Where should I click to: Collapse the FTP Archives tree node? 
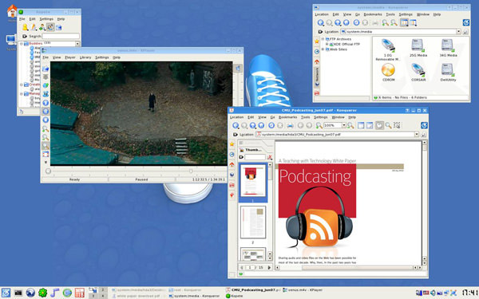point(323,39)
